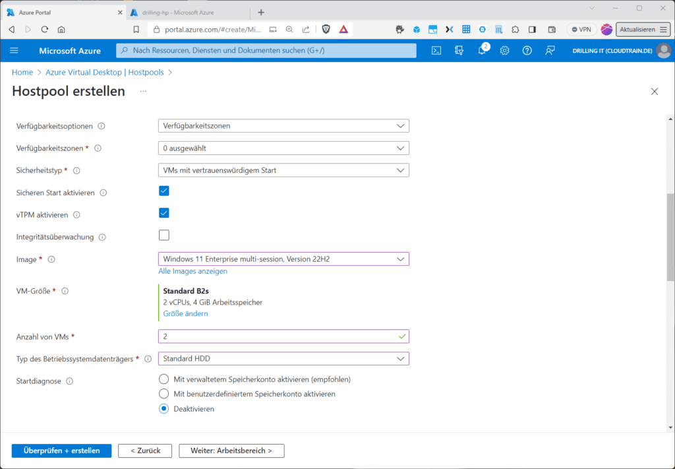Open the notifications bell
This screenshot has width=675, height=469.
click(x=482, y=50)
